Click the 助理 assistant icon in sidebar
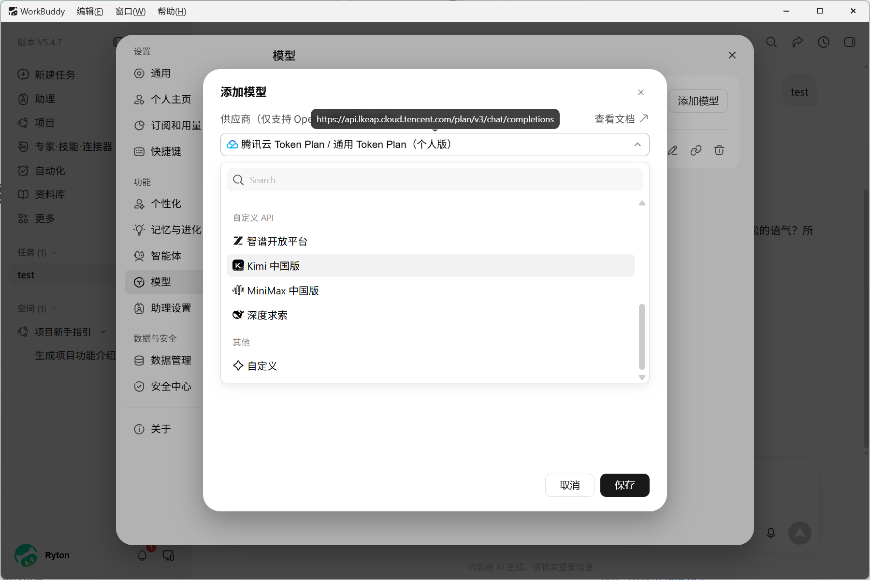870x580 pixels. point(23,99)
